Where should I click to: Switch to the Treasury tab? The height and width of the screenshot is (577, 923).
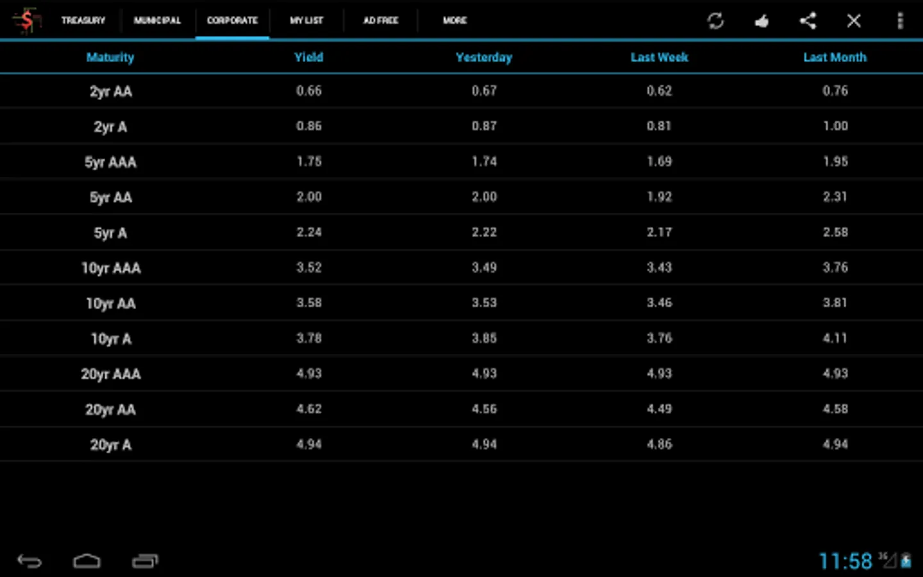[x=83, y=21]
